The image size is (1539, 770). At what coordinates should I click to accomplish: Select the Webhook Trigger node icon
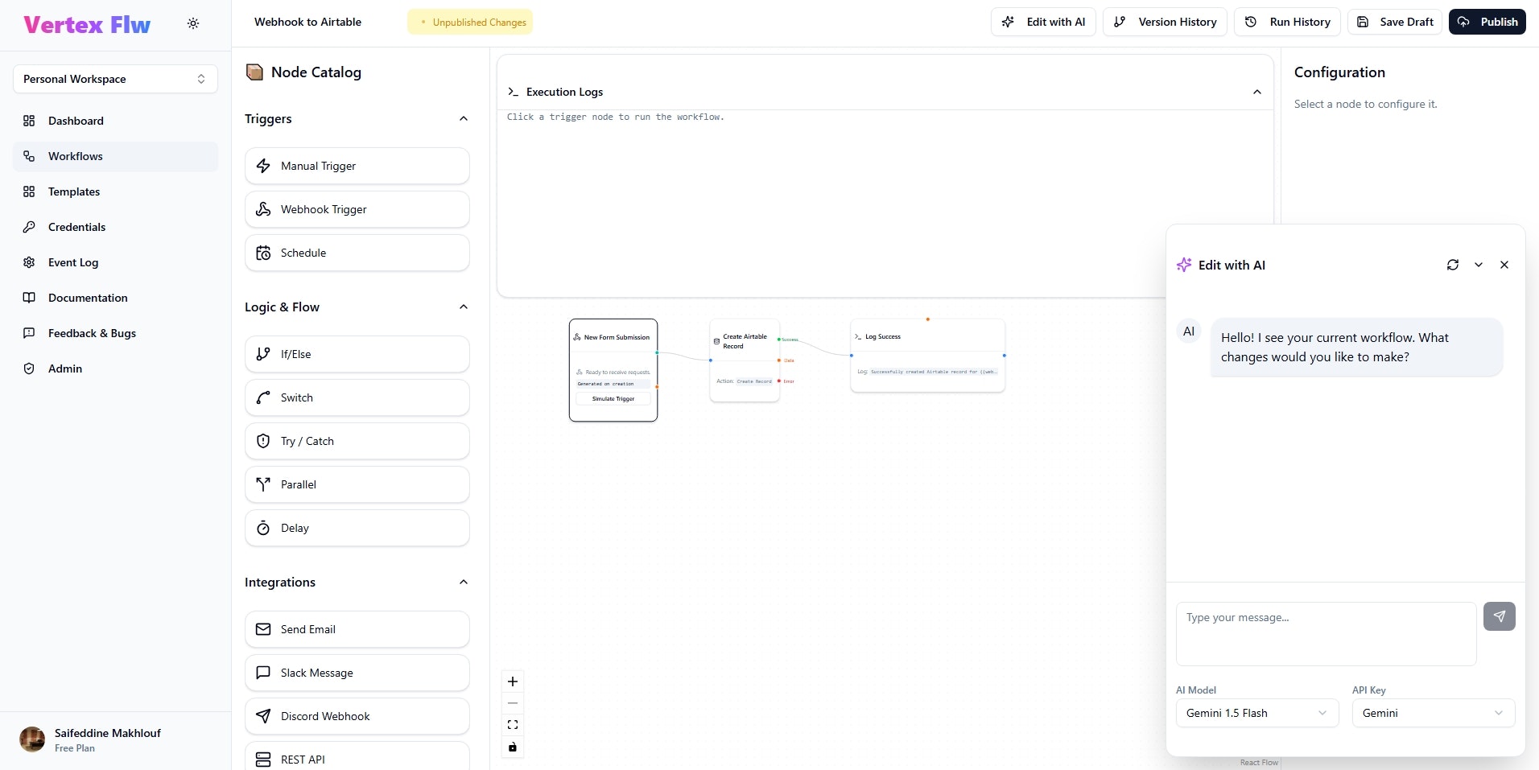tap(263, 209)
